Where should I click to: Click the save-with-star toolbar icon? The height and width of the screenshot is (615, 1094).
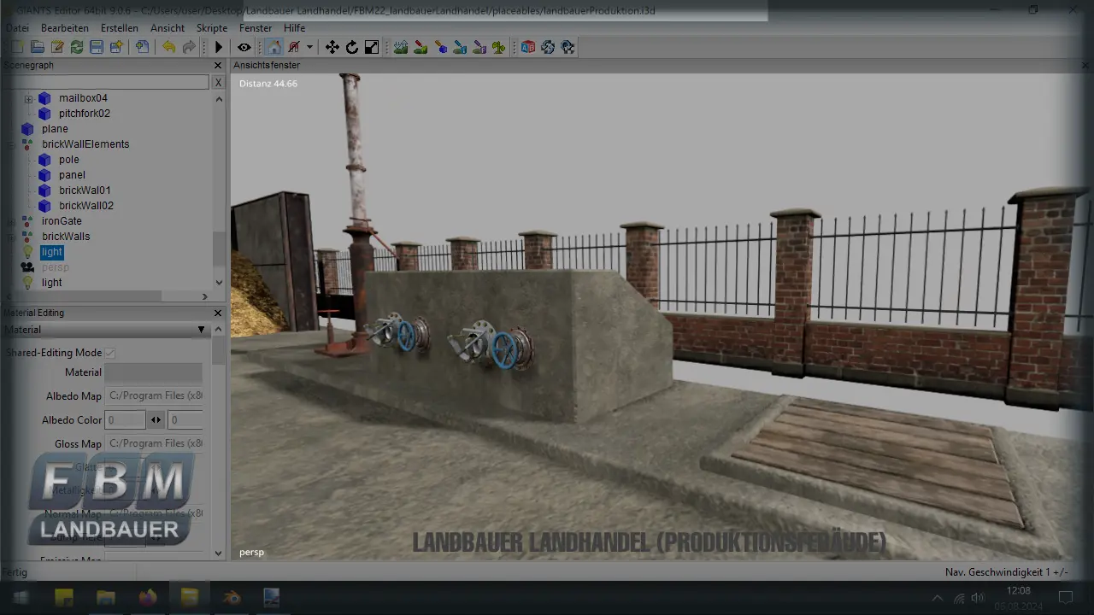115,47
